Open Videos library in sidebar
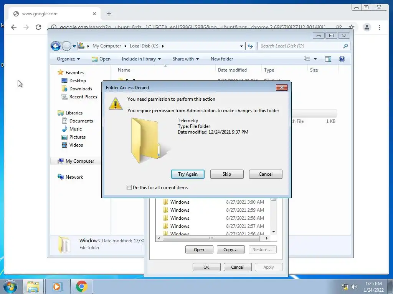Image resolution: width=393 pixels, height=294 pixels. [x=76, y=145]
